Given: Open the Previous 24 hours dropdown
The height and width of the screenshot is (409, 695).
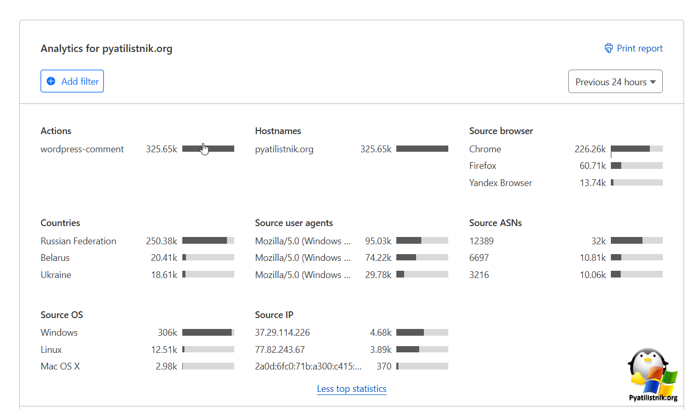Looking at the screenshot, I should (x=615, y=82).
